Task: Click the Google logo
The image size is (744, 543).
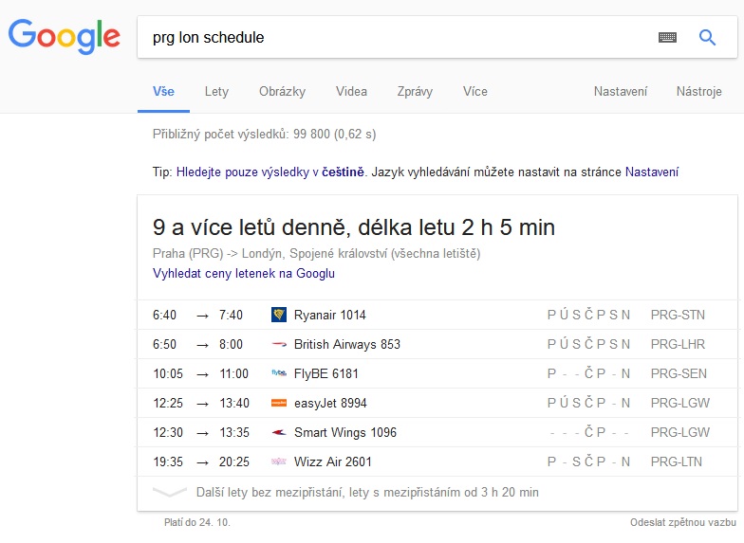Action: click(65, 36)
